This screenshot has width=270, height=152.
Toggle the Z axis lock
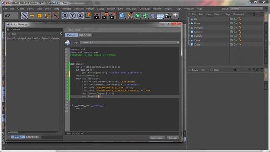point(80,16)
